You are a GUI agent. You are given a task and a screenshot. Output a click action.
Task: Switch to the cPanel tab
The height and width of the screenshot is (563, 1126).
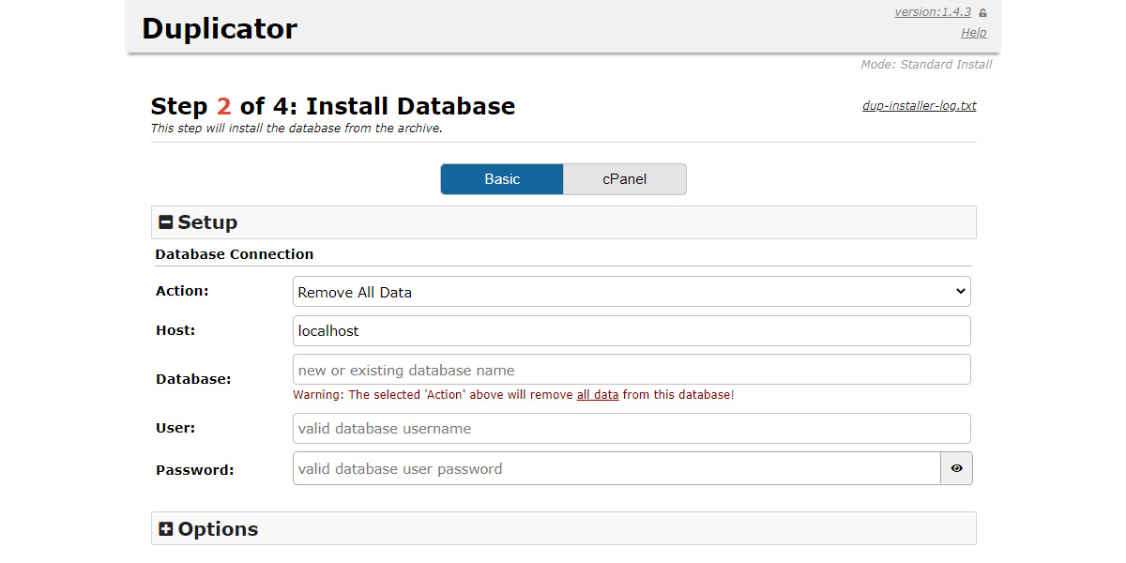click(625, 179)
